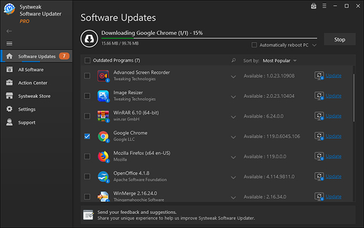Screen dimensions: 364x228
Task: Check the Advanced Screen Recorder checkbox
Action: click(x=87, y=76)
